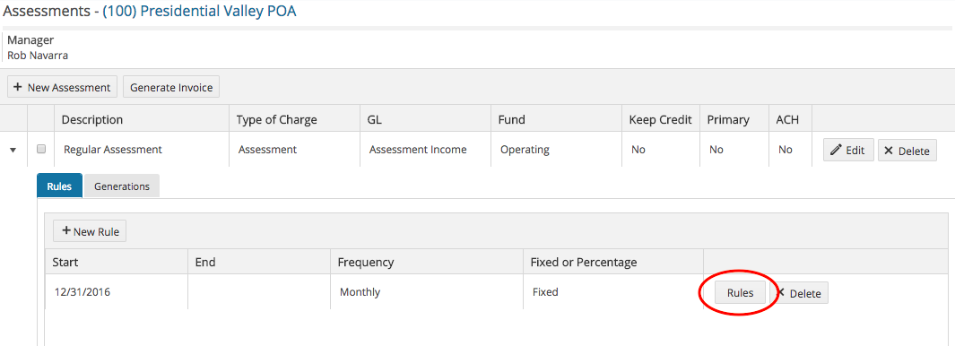Image resolution: width=955 pixels, height=346 pixels.
Task: Click the Generate Invoice button
Action: pos(171,86)
